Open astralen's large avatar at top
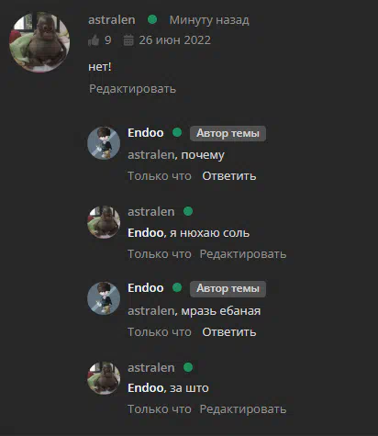The height and width of the screenshot is (436, 378). click(x=39, y=42)
